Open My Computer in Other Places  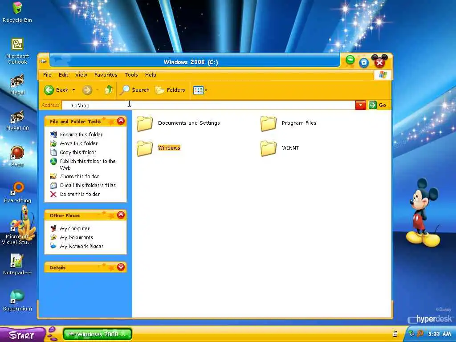[75, 228]
